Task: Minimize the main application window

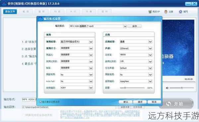Action: [x=188, y=4]
